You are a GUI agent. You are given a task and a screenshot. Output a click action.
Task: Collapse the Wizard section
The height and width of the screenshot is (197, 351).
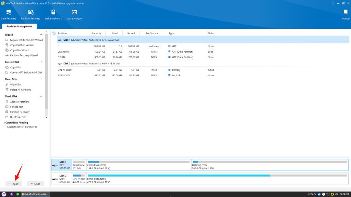(41, 35)
